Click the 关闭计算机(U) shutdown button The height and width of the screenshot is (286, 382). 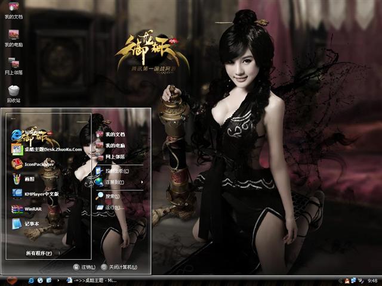click(119, 267)
